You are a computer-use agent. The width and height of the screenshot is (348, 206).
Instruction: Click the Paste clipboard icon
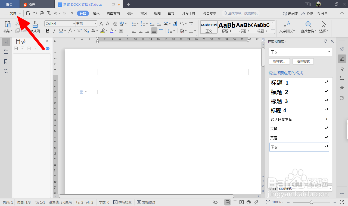(8, 24)
